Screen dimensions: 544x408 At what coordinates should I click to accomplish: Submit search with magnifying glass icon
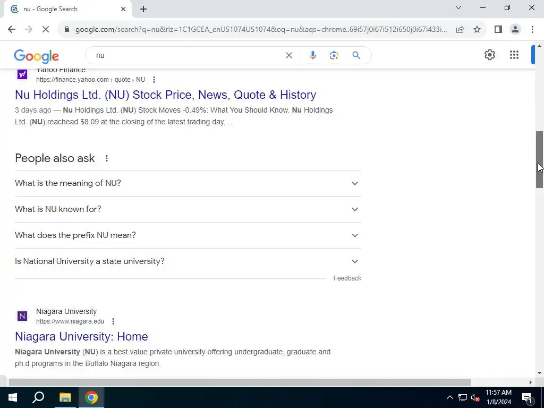tap(356, 55)
